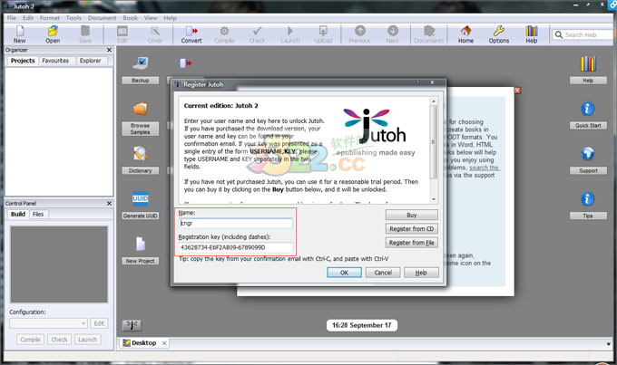This screenshot has height=365, width=617.
Task: Open the File menu
Action: coord(12,18)
